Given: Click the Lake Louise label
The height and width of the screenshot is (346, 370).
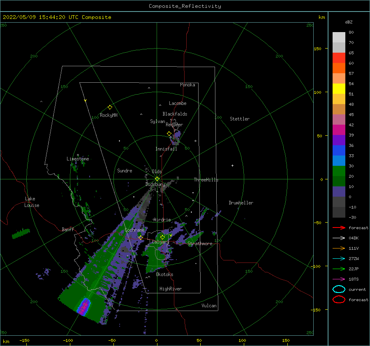Looking at the screenshot, I should coord(32,202).
